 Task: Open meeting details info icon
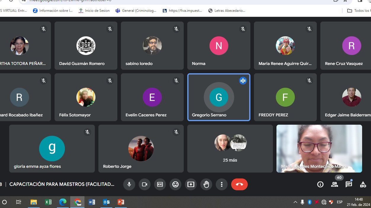(x=320, y=184)
